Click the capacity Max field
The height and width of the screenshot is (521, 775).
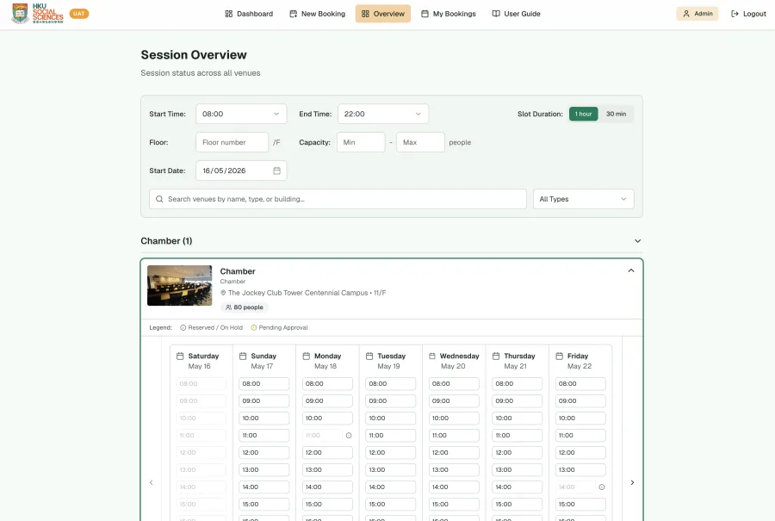coord(420,142)
